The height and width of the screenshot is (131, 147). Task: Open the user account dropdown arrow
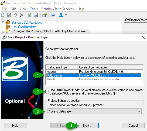(66, 15)
